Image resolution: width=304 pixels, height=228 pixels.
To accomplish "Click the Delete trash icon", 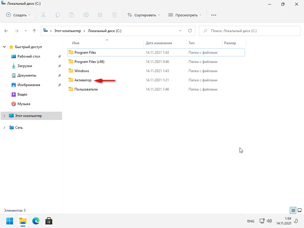I will tap(115, 15).
